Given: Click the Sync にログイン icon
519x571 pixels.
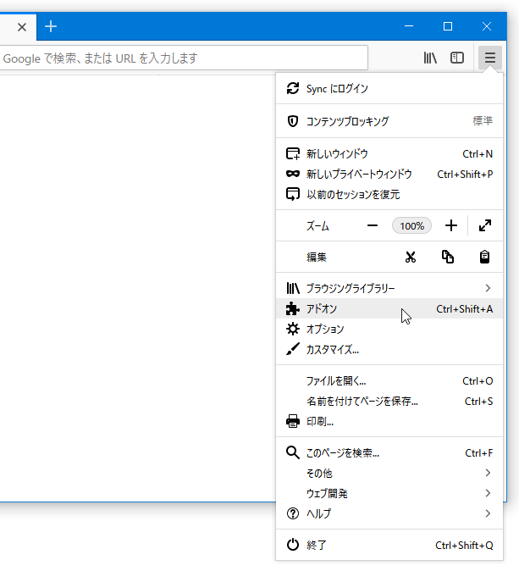Looking at the screenshot, I should 293,88.
